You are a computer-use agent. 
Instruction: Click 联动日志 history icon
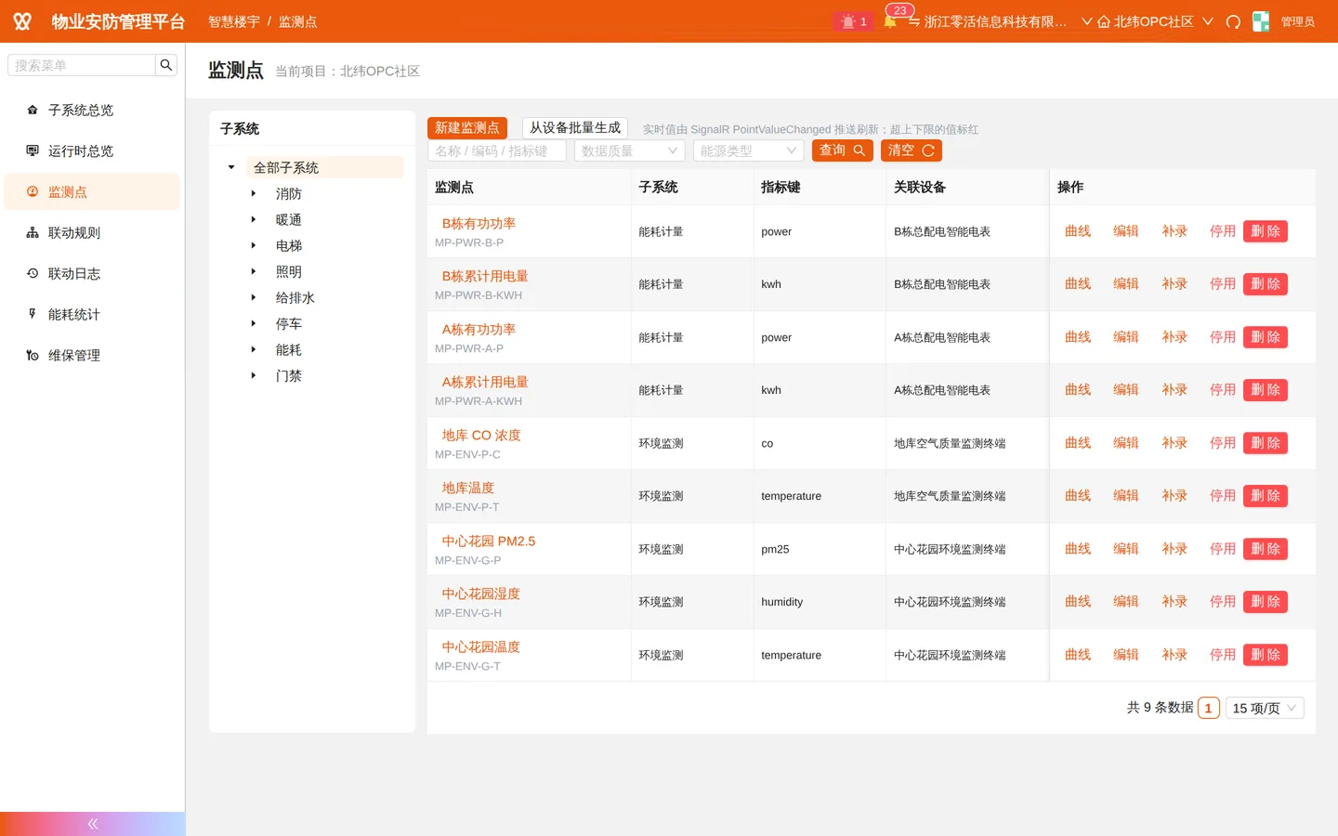[x=33, y=273]
